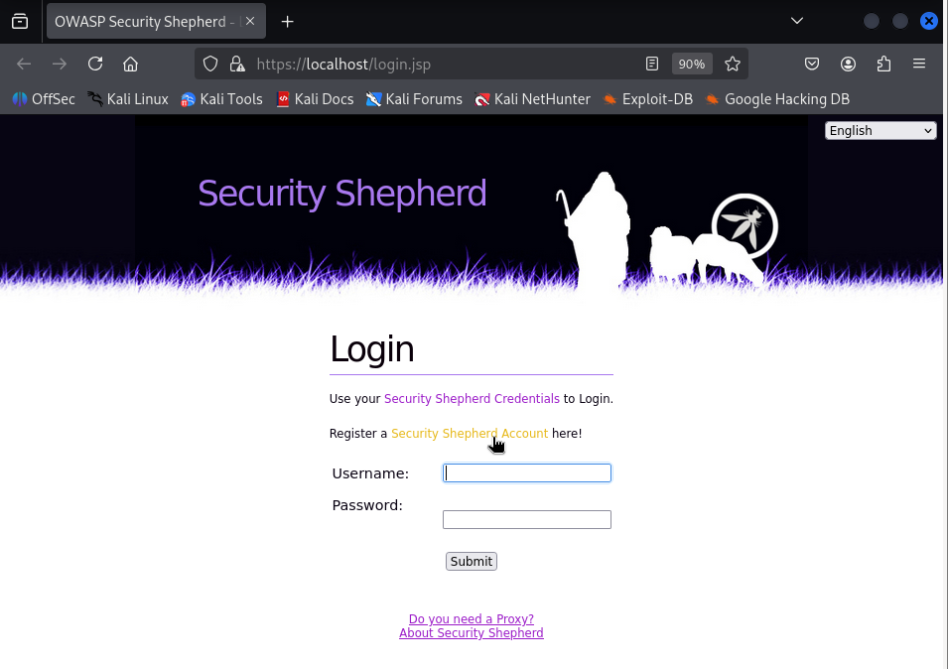This screenshot has height=669, width=948.
Task: Click the Security Shepherd Credentials purple text
Action: coord(472,399)
